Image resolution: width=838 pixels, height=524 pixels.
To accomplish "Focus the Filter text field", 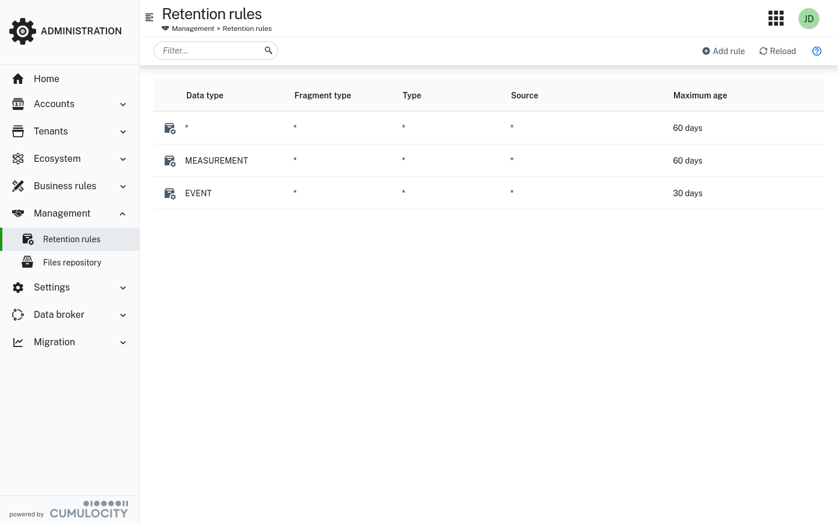I will coord(210,51).
